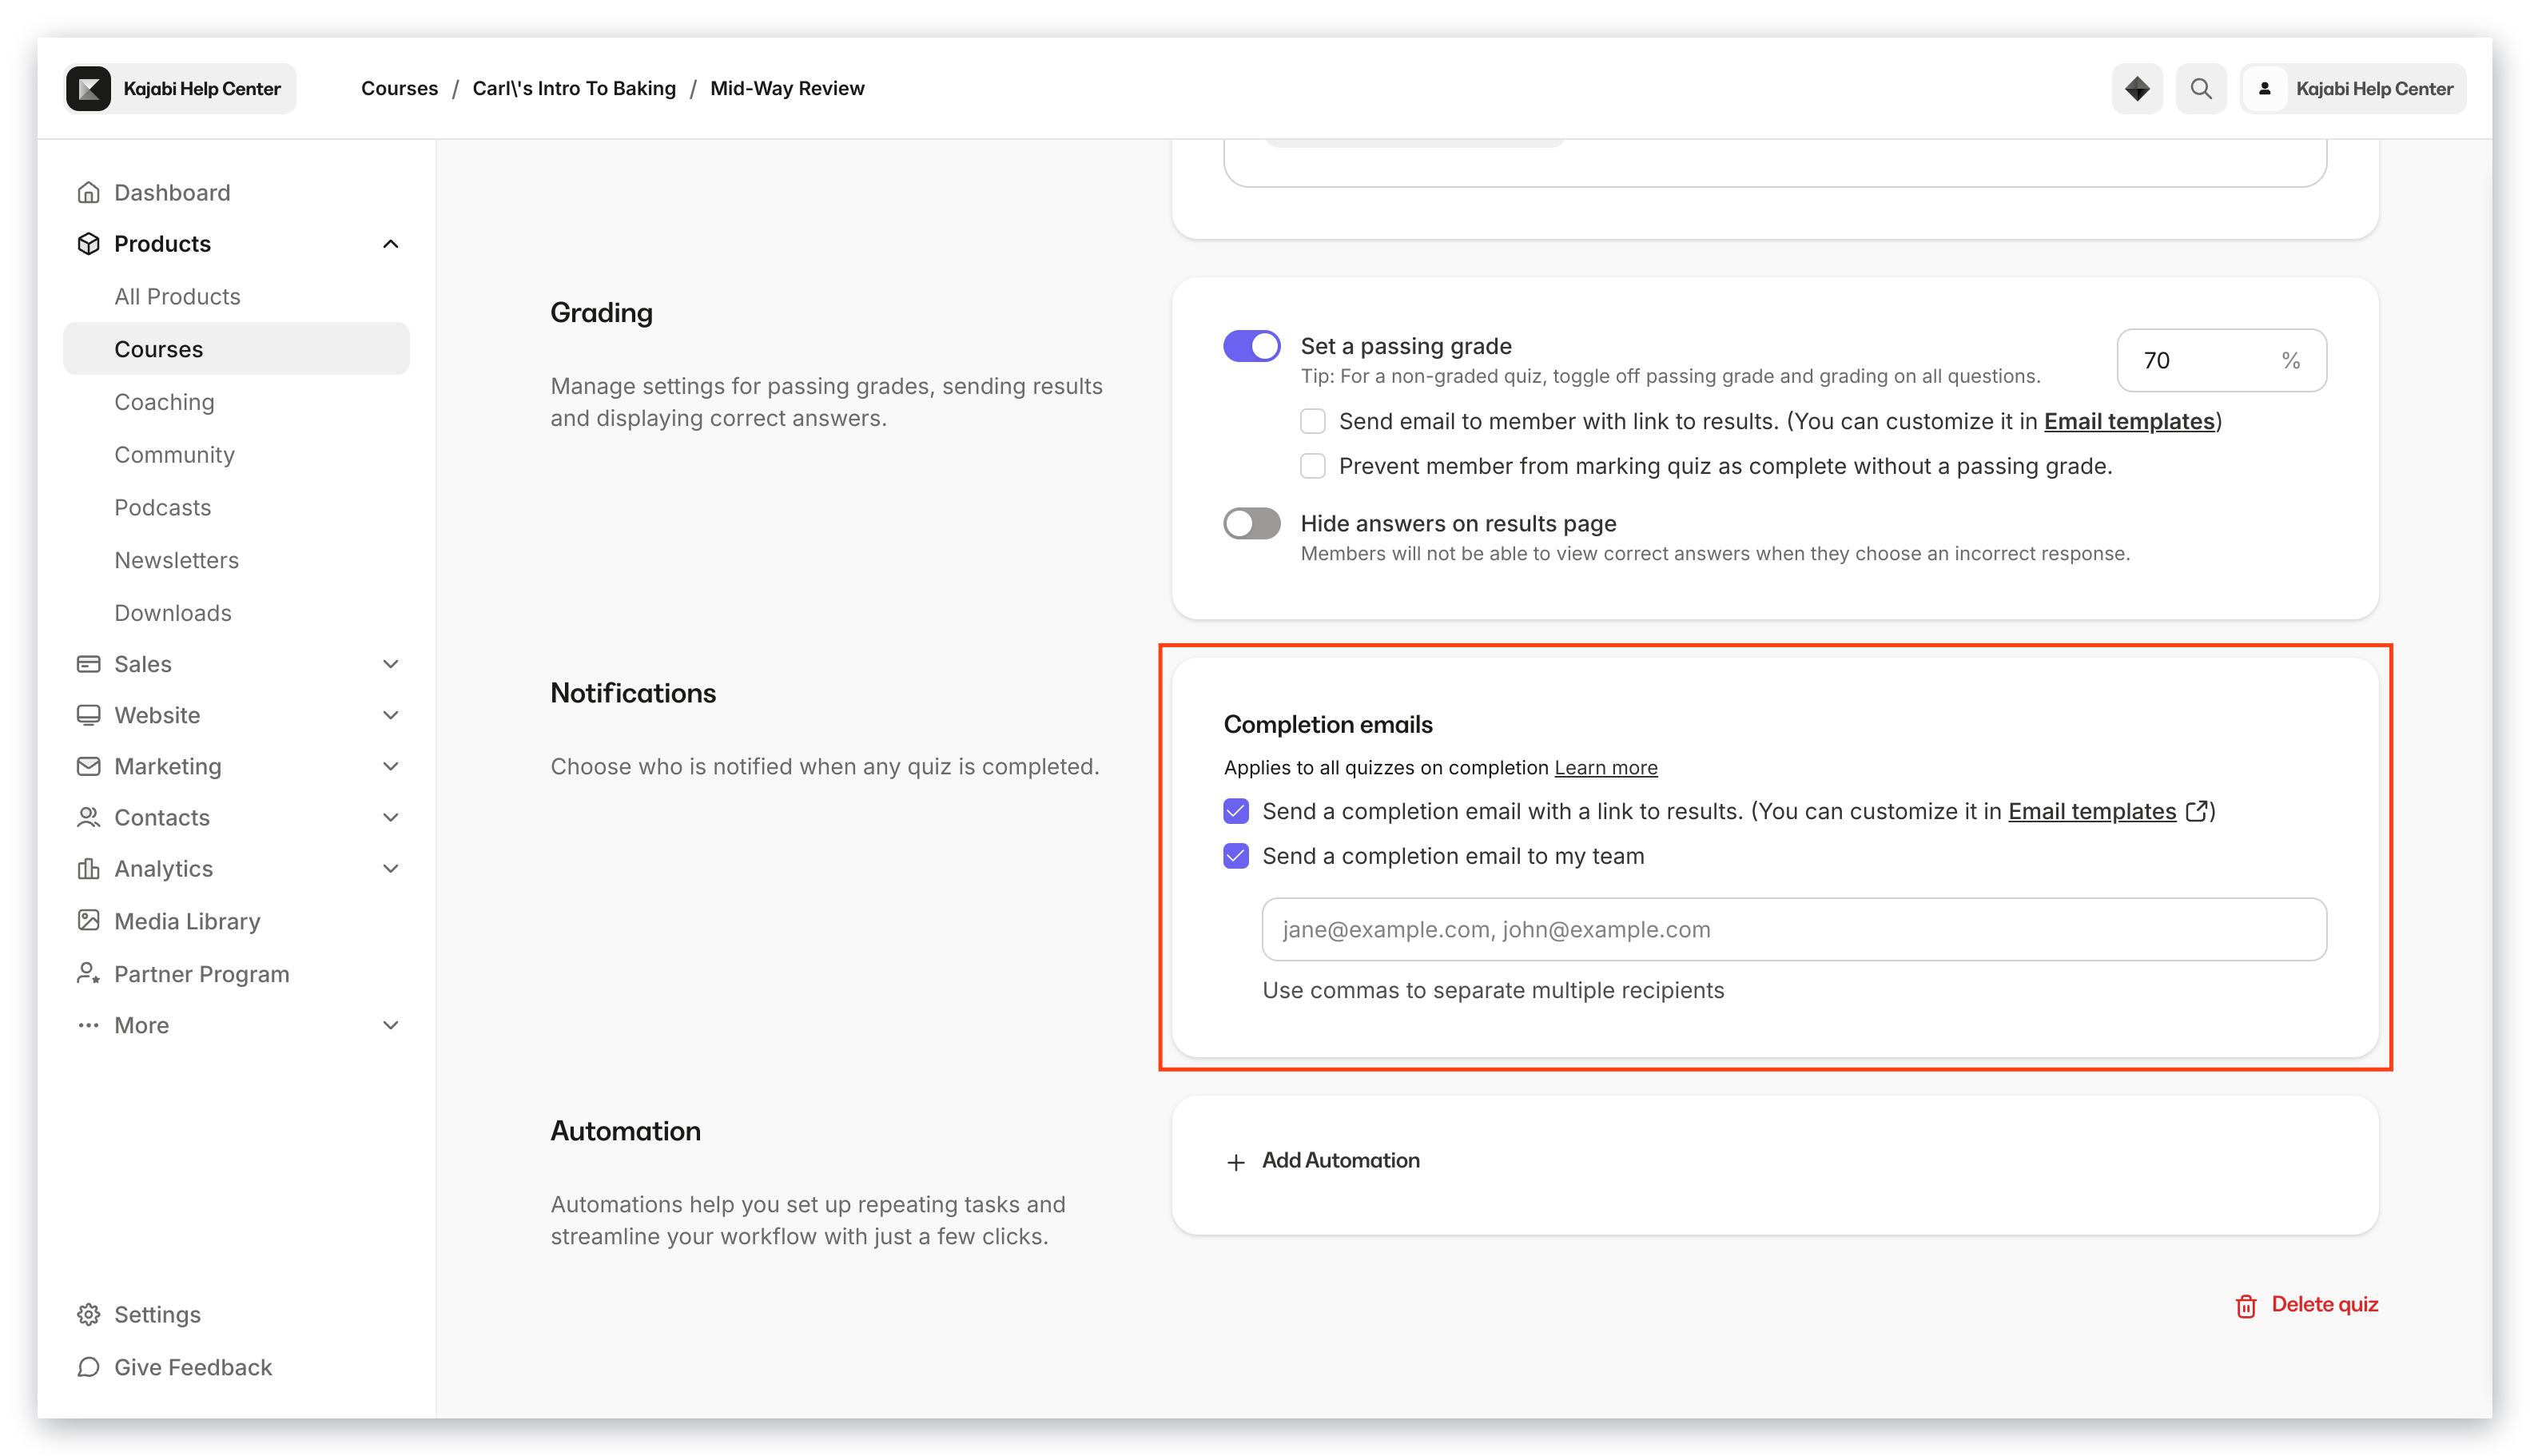Click the Give Feedback speech bubble icon
The width and height of the screenshot is (2530, 1456).
coord(88,1366)
